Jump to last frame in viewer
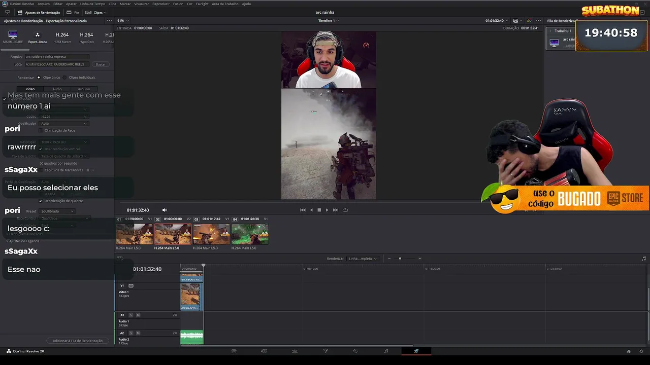650x365 pixels. point(335,210)
